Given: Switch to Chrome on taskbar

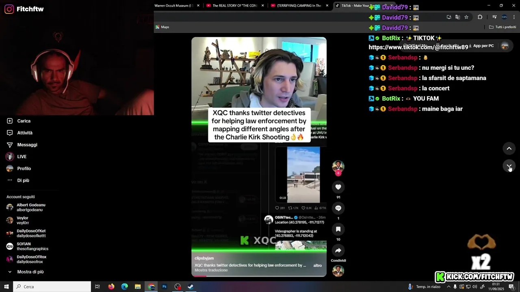Looking at the screenshot, I should pyautogui.click(x=152, y=287).
